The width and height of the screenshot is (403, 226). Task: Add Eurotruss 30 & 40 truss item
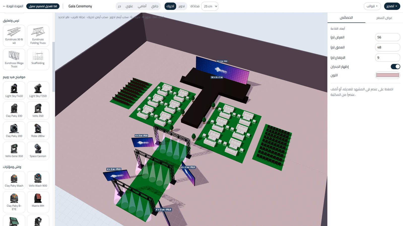[14, 36]
